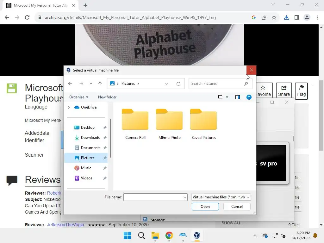Cancel the file selection dialog
This screenshot has height=243, width=324.
click(237, 207)
